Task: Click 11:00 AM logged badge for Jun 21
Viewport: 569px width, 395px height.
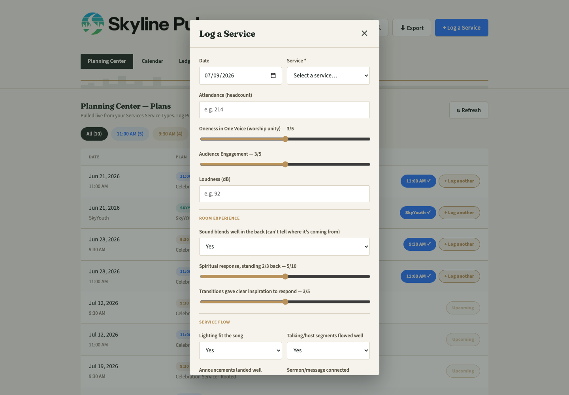Action: point(418,181)
